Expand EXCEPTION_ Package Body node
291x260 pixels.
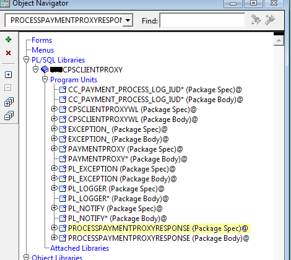(54, 139)
